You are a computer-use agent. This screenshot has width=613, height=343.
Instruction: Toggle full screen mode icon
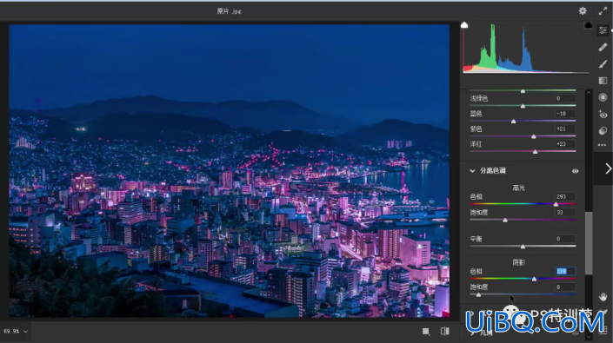pos(603,11)
